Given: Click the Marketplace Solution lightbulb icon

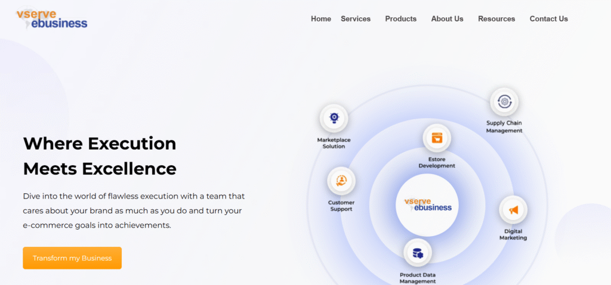Looking at the screenshot, I should 334,118.
